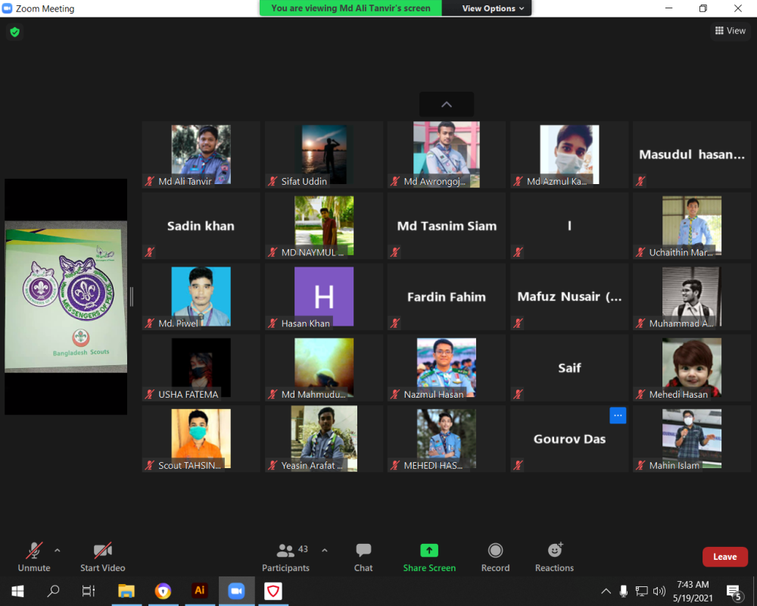
Task: Open the View menu in the top right
Action: [x=730, y=30]
